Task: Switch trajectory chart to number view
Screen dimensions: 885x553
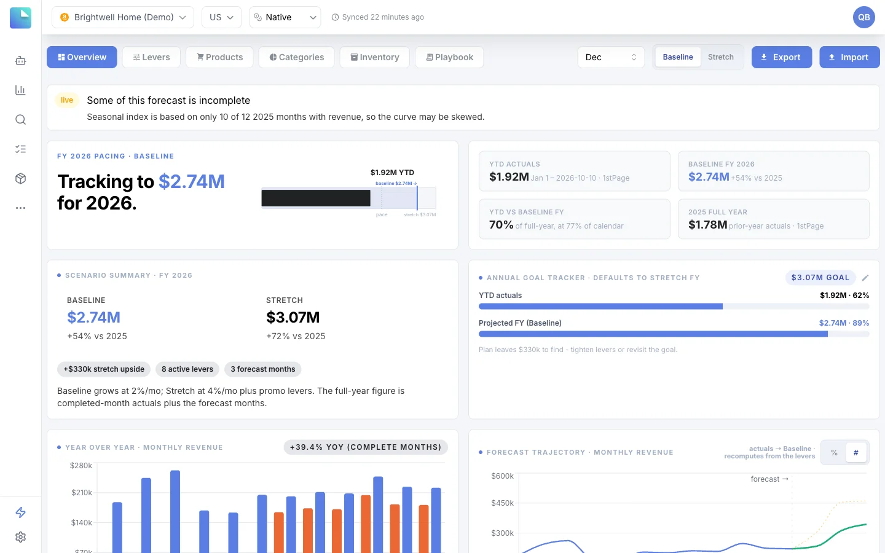Action: coord(856,453)
